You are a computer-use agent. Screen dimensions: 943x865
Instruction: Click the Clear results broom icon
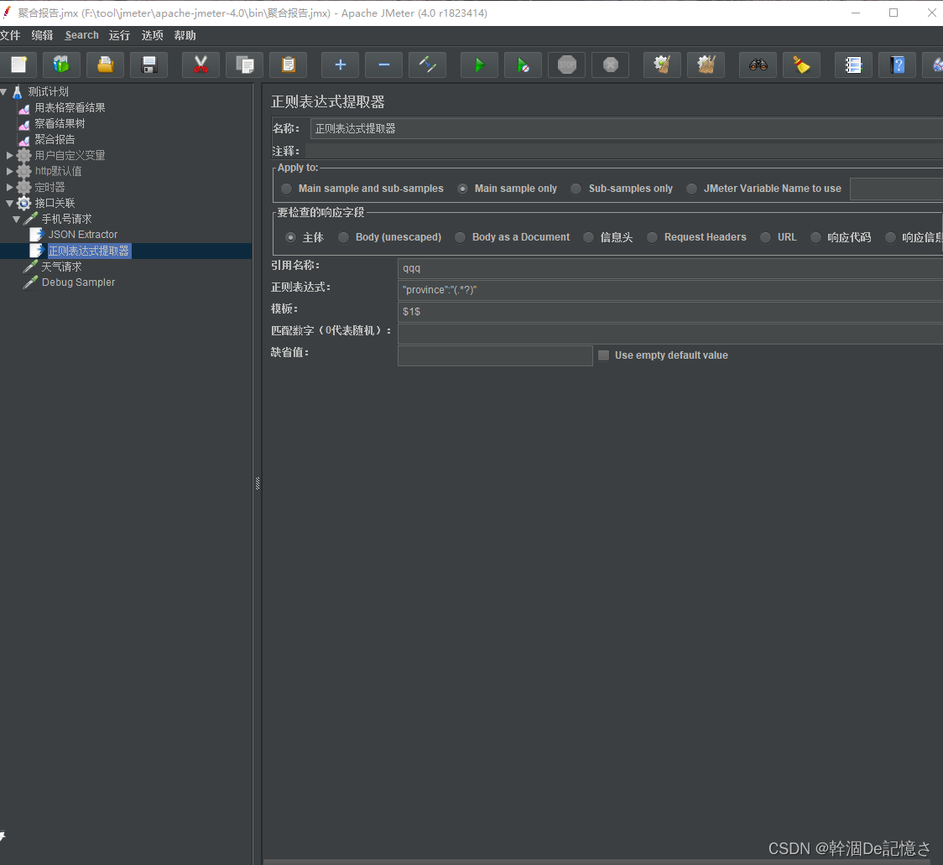662,65
